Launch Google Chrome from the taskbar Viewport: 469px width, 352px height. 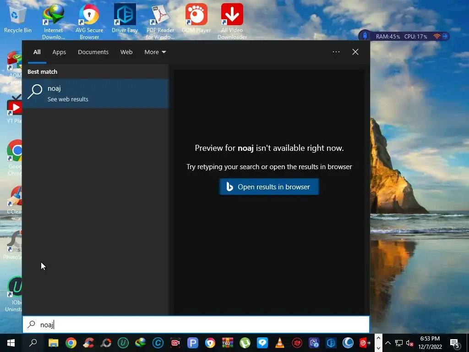click(x=71, y=343)
